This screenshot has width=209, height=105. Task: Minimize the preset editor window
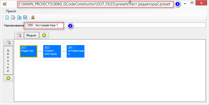[184, 3]
